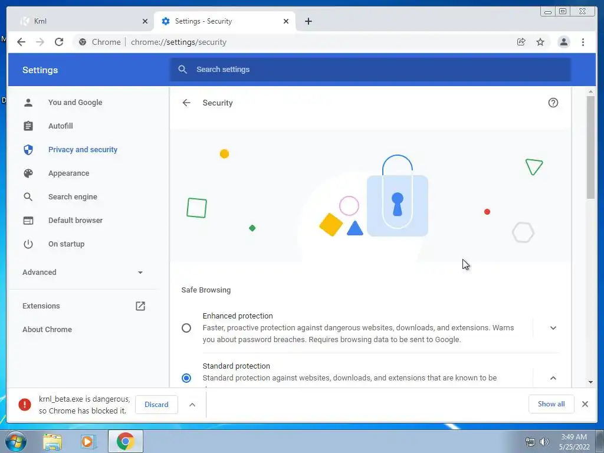
Task: Click the Chrome site info icon in address bar
Action: pyautogui.click(x=83, y=42)
